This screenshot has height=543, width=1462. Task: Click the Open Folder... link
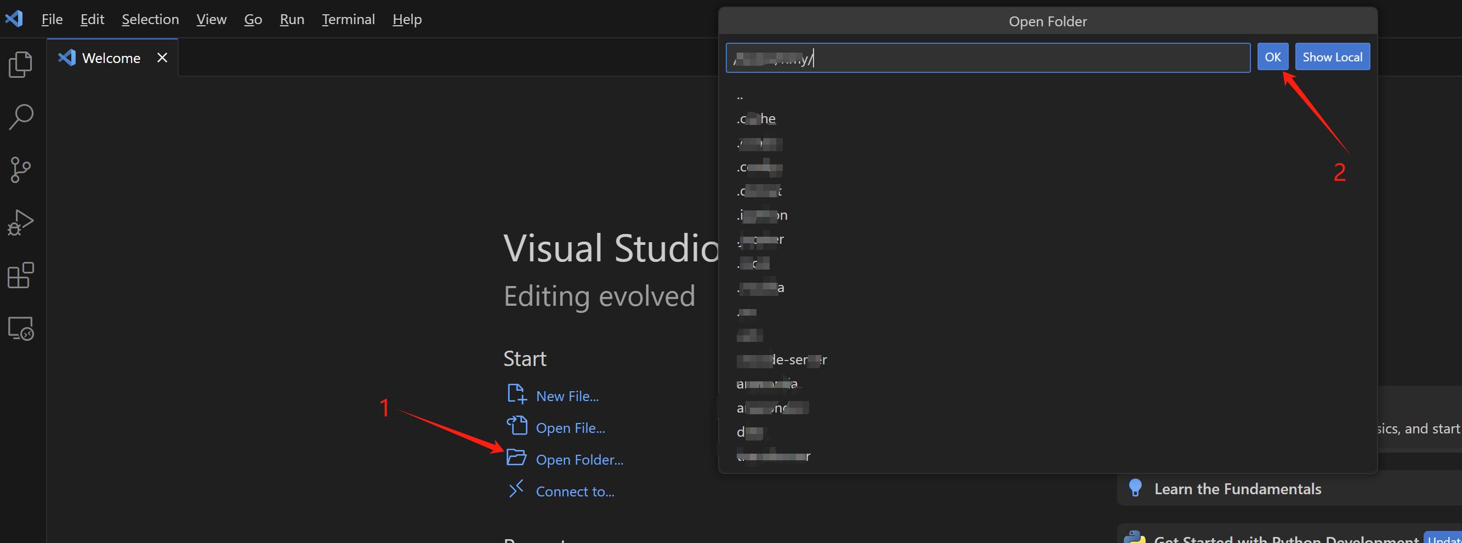(579, 460)
